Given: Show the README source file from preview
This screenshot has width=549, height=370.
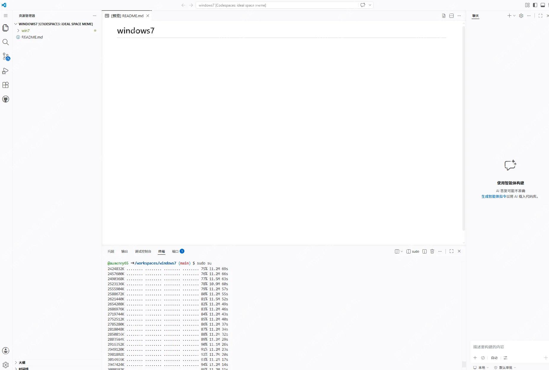Looking at the screenshot, I should click(x=444, y=16).
